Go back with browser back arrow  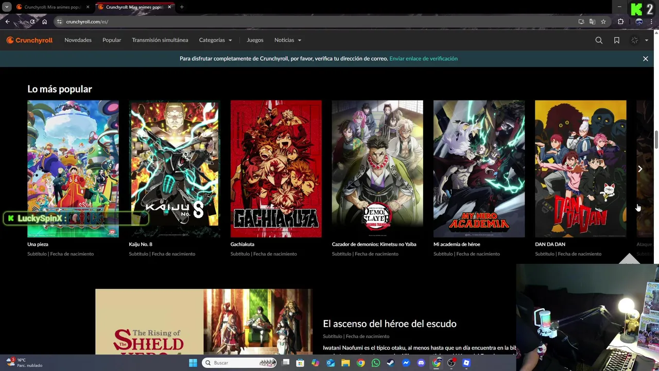coord(7,22)
